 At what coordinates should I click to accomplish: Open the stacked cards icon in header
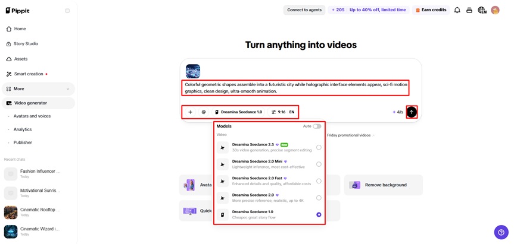(x=469, y=10)
